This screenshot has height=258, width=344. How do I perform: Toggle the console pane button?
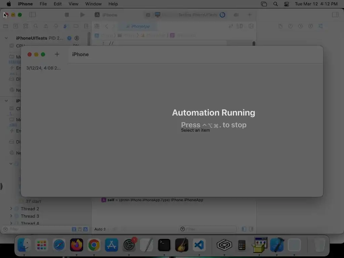pyautogui.click(x=251, y=229)
